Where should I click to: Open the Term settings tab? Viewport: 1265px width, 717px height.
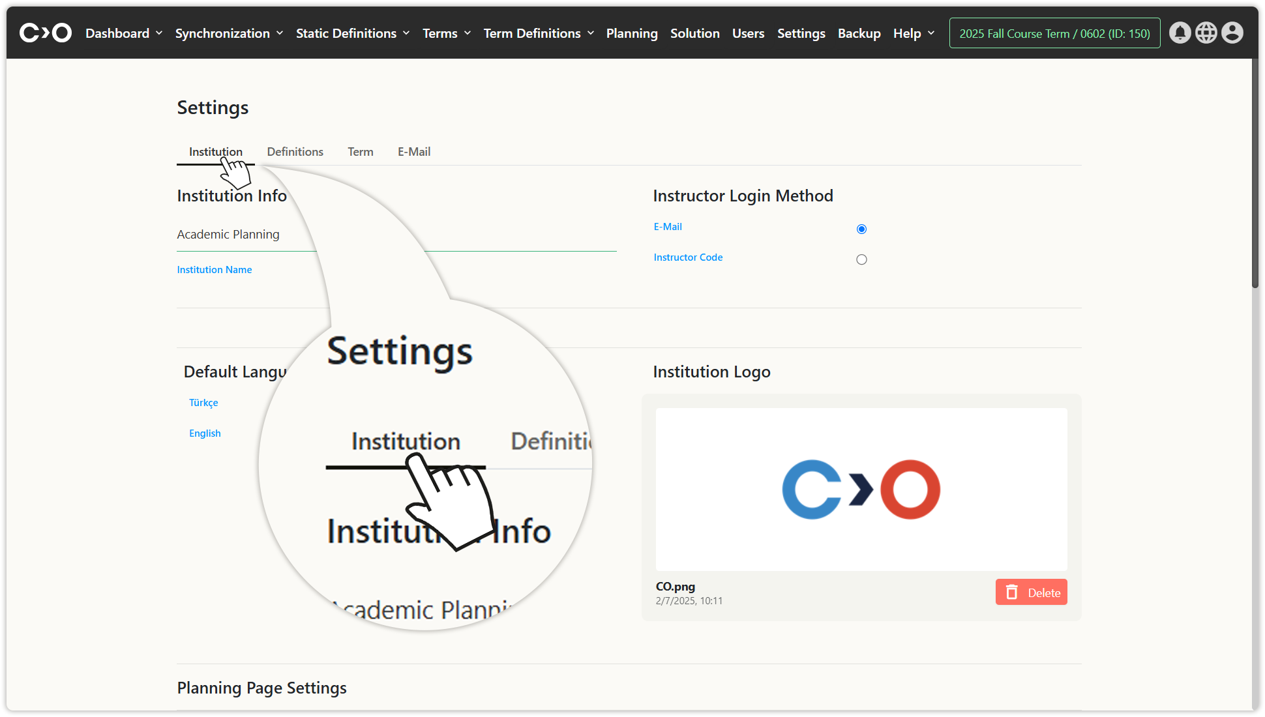click(x=360, y=151)
